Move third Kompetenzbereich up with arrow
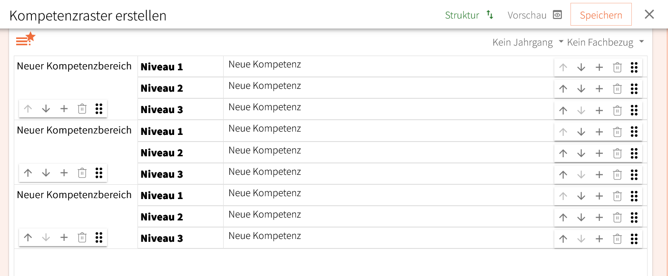This screenshot has height=276, width=668. click(28, 238)
